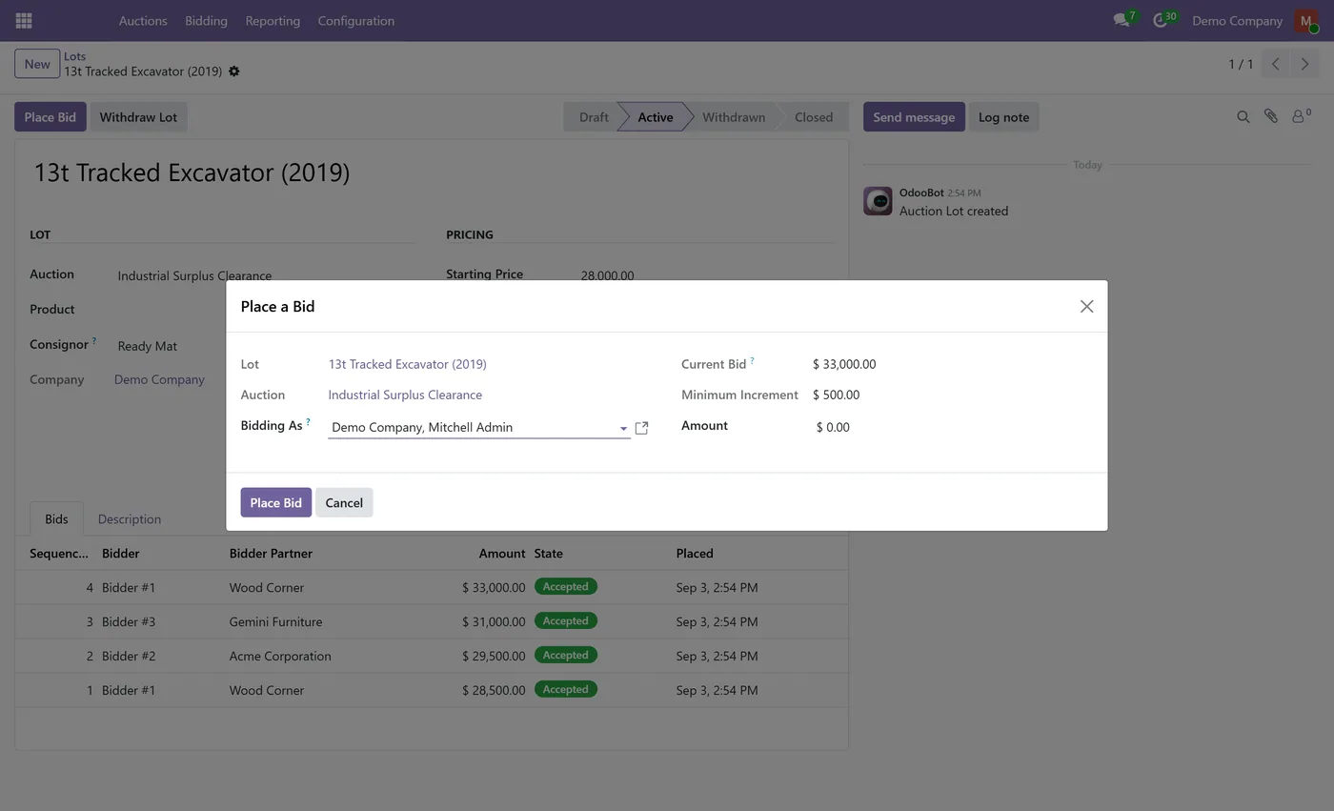Go to next record arrow
The image size is (1334, 811).
(1304, 64)
